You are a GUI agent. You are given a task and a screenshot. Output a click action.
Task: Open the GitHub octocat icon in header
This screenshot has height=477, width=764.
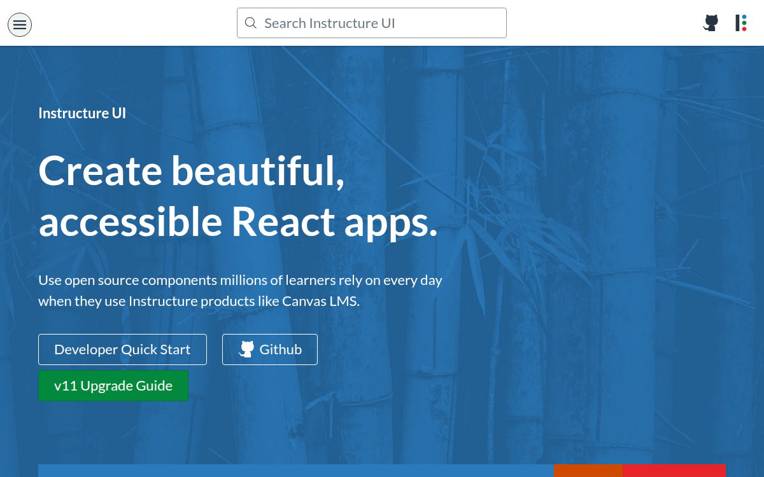[x=711, y=23]
